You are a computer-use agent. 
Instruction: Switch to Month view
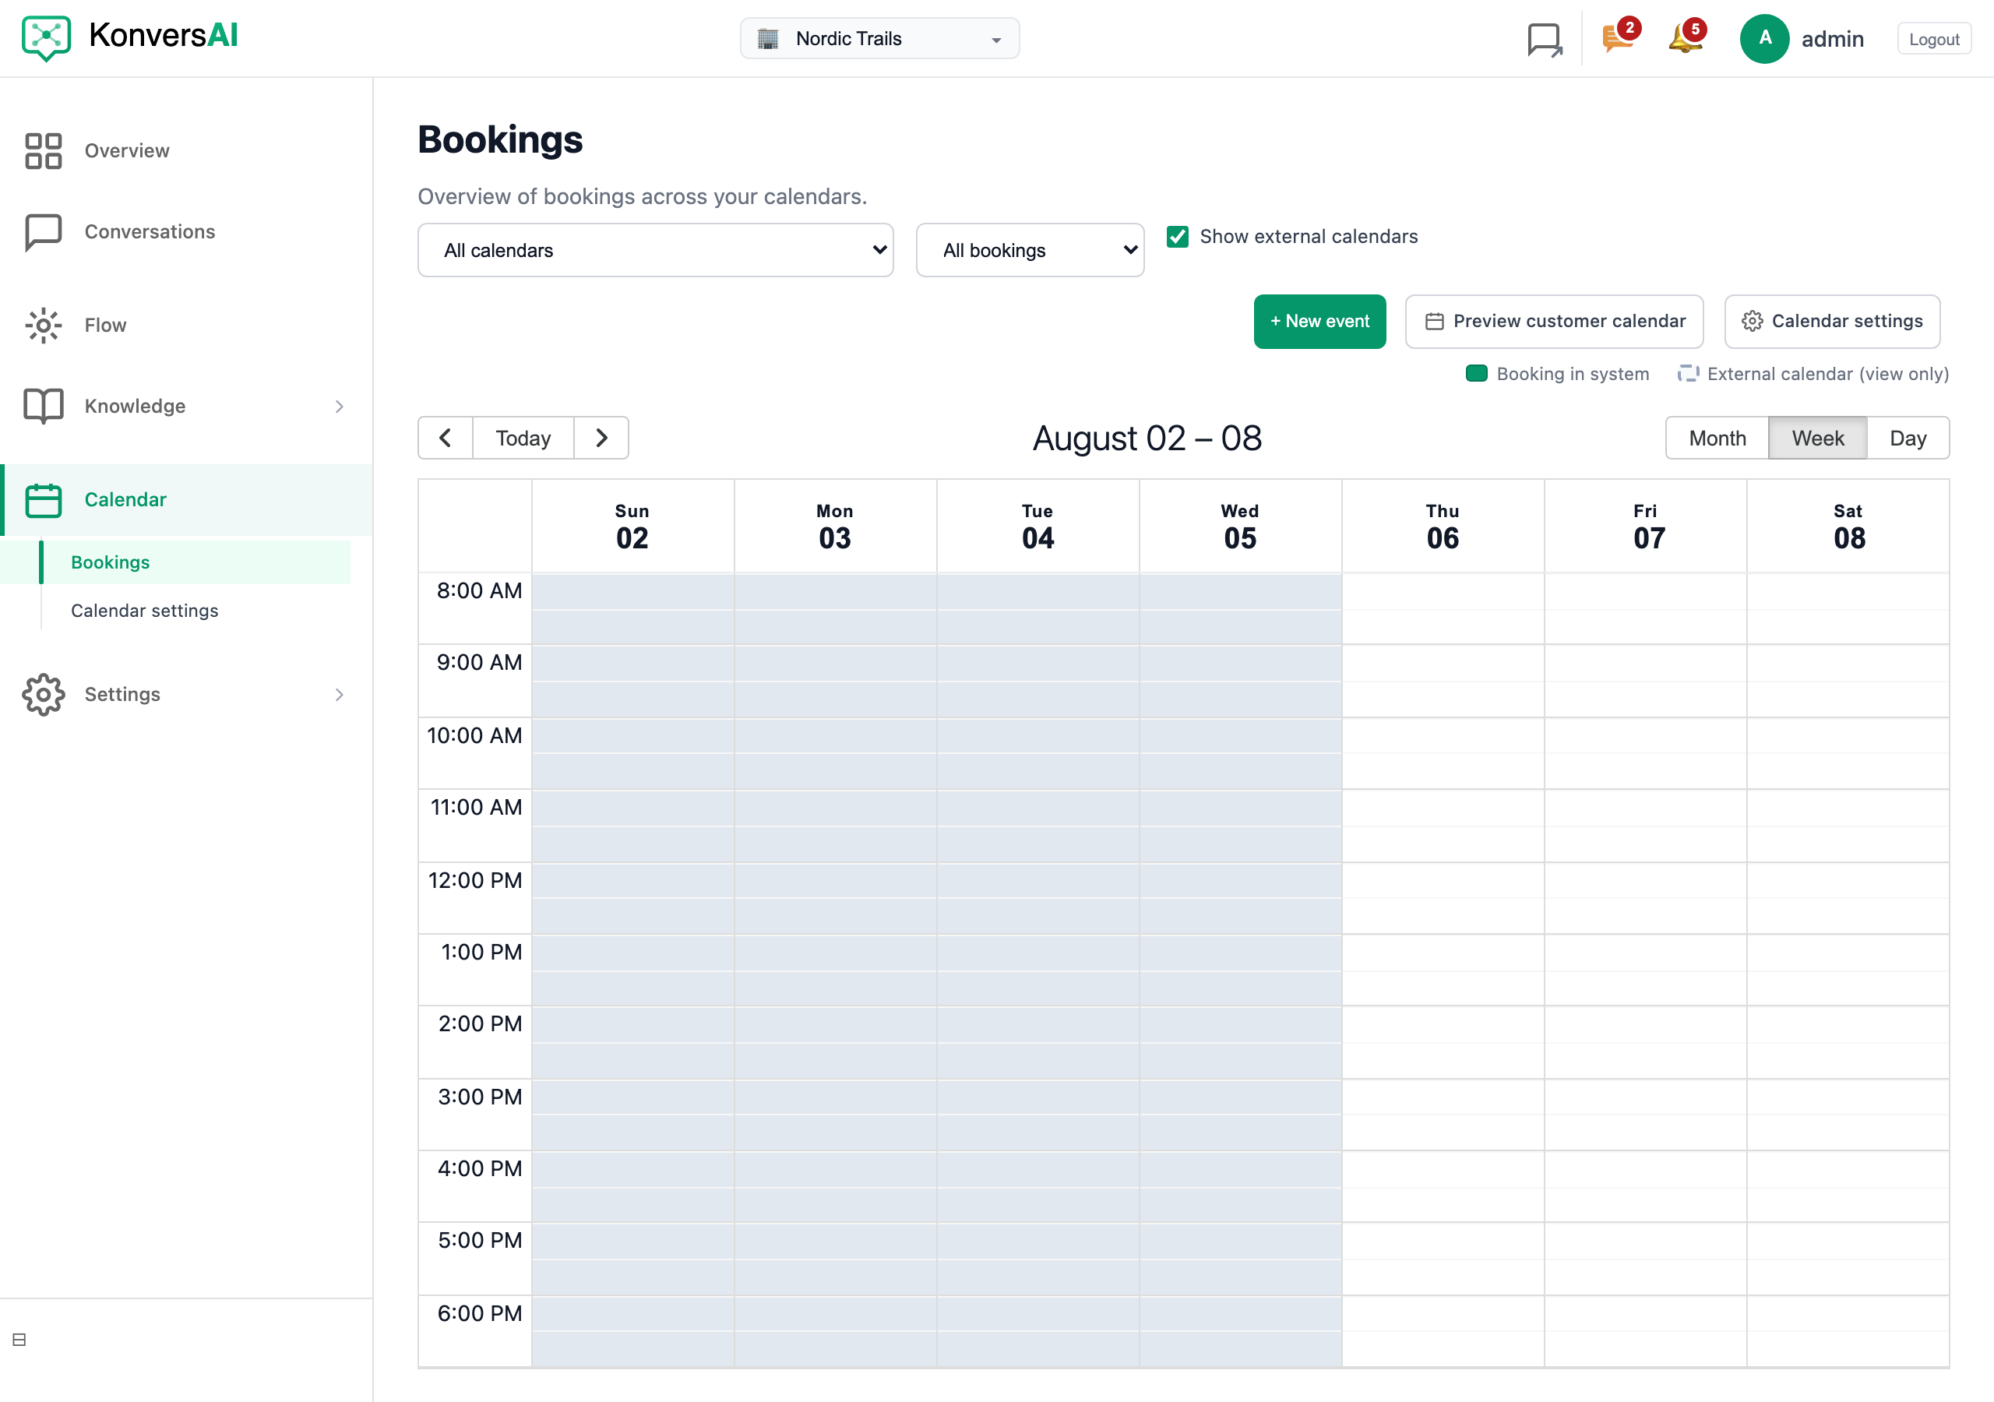[1717, 438]
